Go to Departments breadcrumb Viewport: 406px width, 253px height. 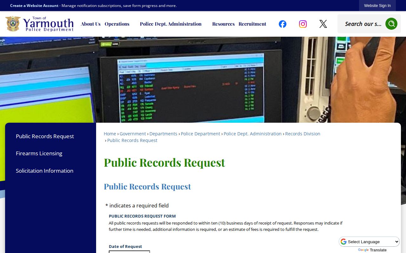[163, 134]
